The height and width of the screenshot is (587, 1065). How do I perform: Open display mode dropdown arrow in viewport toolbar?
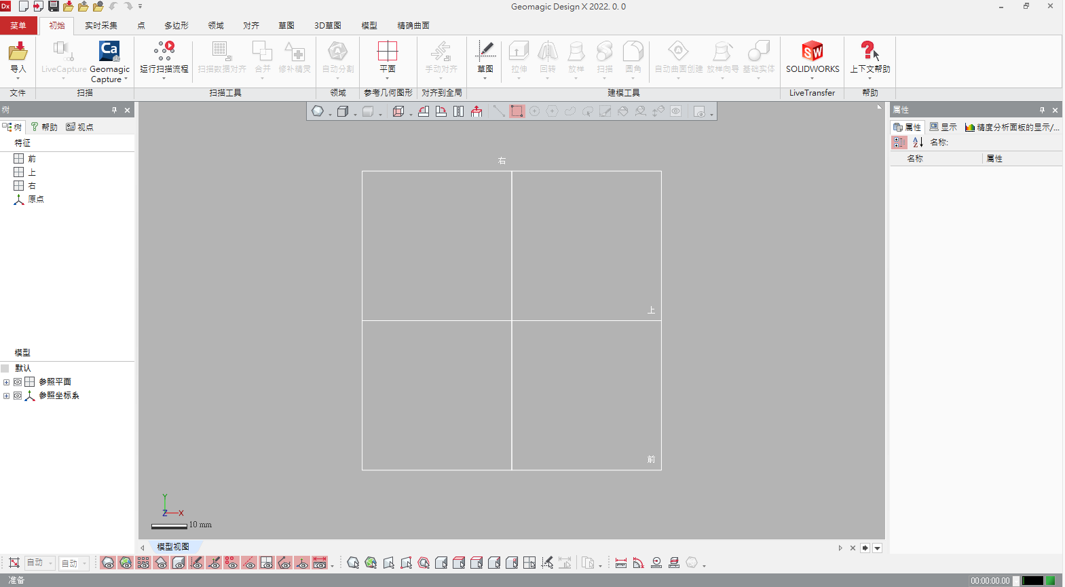[331, 114]
